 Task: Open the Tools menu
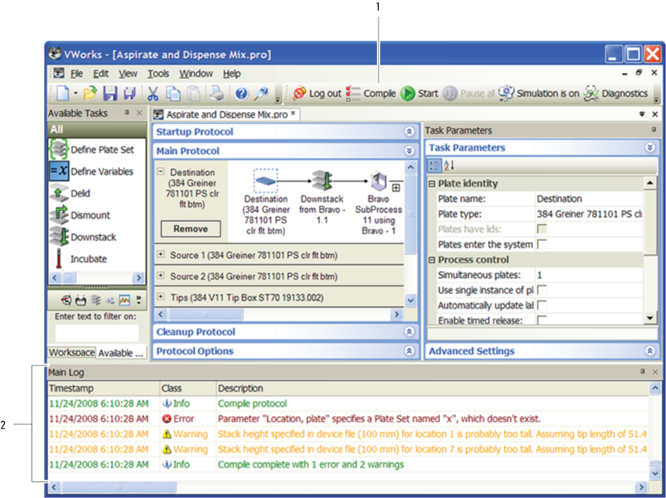click(x=157, y=74)
